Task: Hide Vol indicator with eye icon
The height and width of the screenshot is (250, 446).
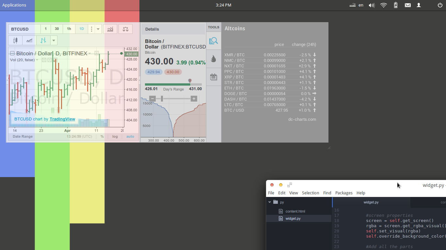Action: 44,60
